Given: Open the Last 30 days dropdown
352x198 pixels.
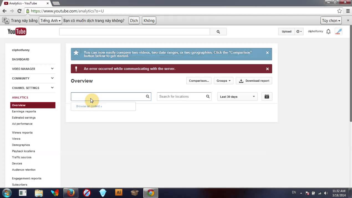Looking at the screenshot, I should tap(237, 97).
